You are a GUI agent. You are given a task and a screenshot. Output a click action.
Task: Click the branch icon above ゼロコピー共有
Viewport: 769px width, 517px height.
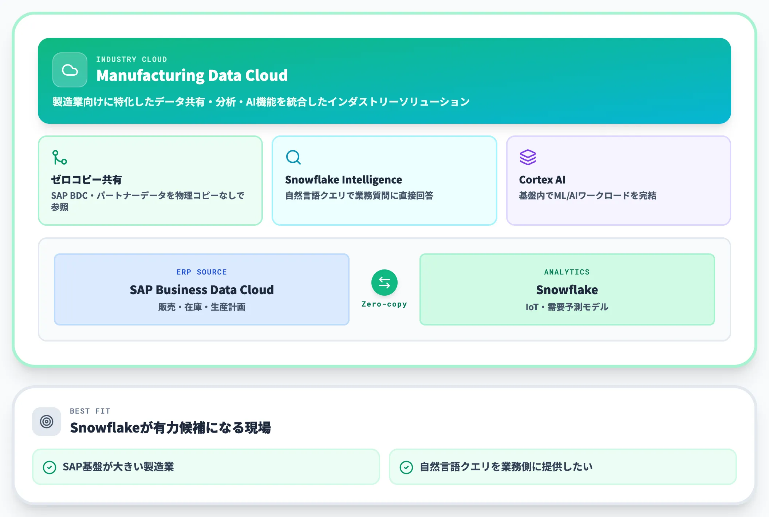(59, 157)
